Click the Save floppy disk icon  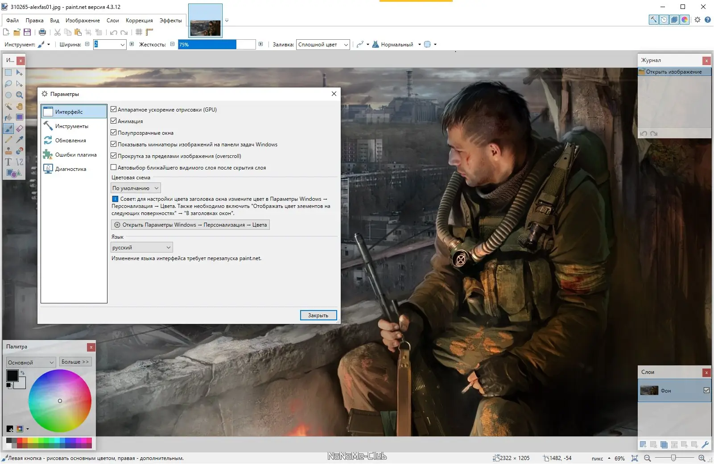click(x=27, y=32)
